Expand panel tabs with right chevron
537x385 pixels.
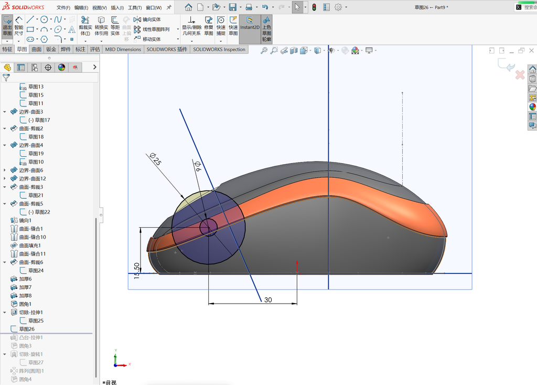[x=95, y=67]
